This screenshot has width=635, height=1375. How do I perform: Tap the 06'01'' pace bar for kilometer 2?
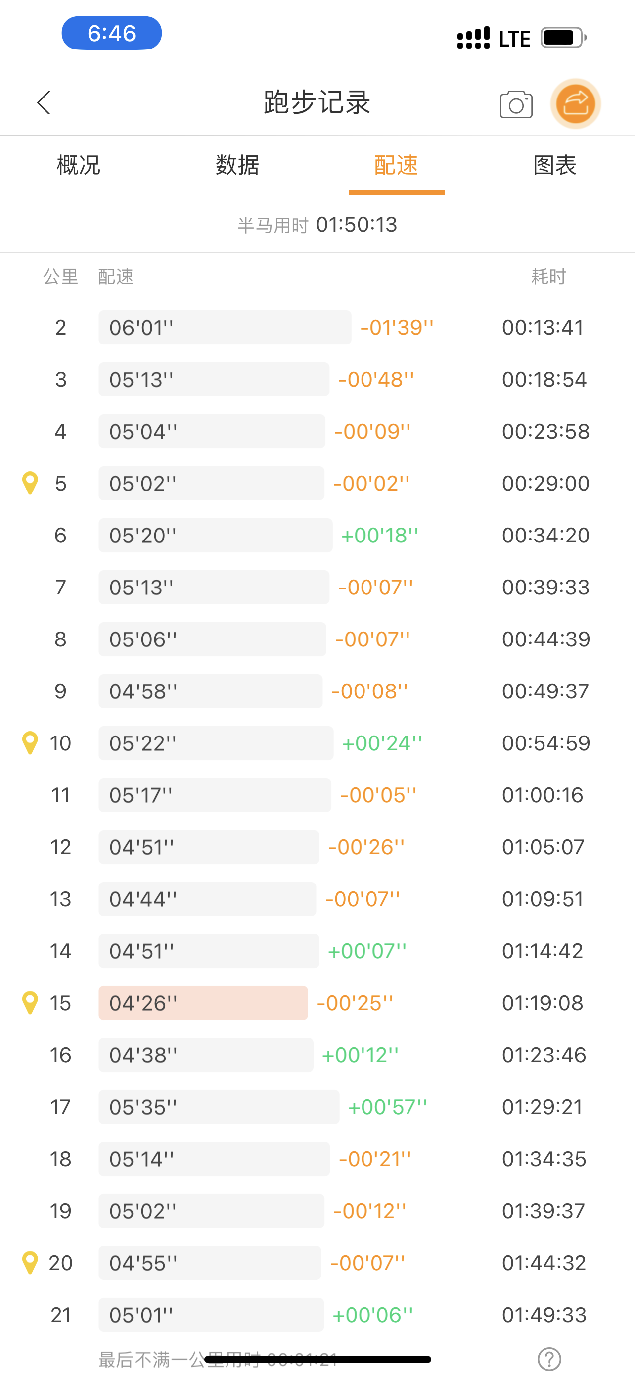click(x=225, y=327)
